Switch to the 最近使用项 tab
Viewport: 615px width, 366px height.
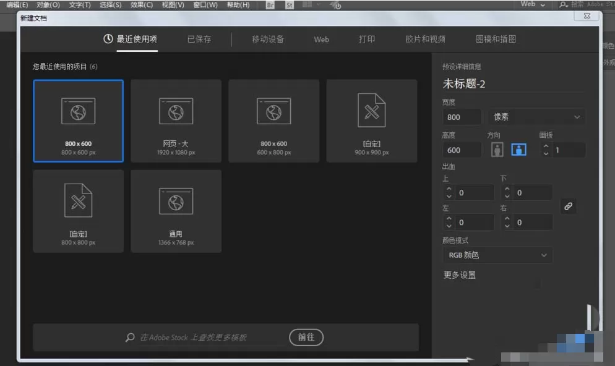(x=137, y=39)
